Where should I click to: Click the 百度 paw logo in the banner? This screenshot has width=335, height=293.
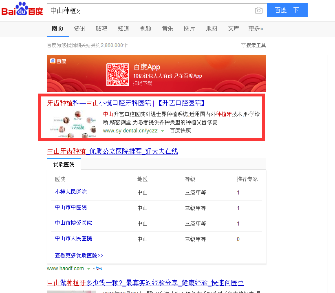pyautogui.click(x=58, y=61)
